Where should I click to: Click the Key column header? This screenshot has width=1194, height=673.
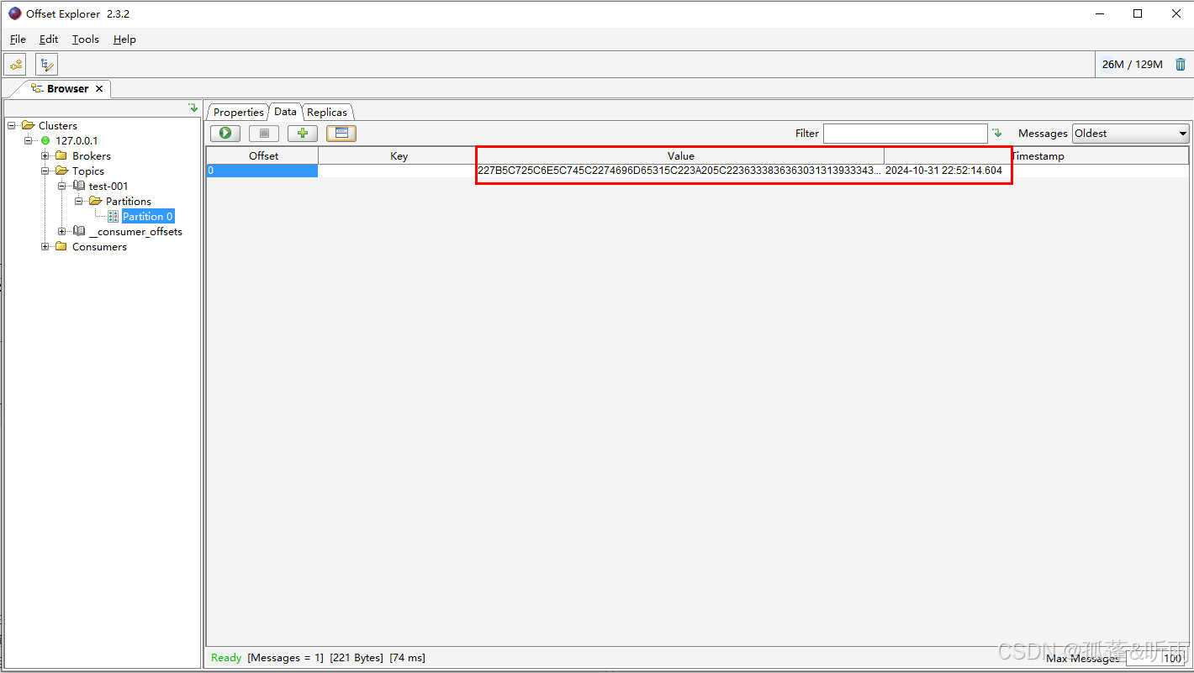(399, 155)
